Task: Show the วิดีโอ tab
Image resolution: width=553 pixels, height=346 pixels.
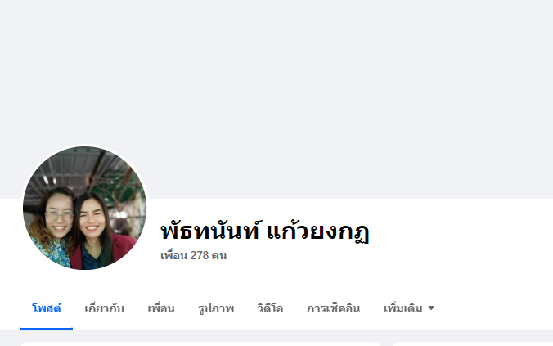Action: point(270,308)
